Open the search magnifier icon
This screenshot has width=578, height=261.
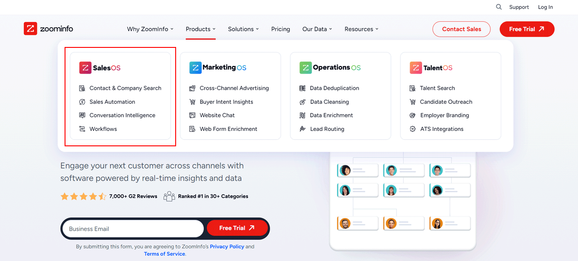pos(499,7)
